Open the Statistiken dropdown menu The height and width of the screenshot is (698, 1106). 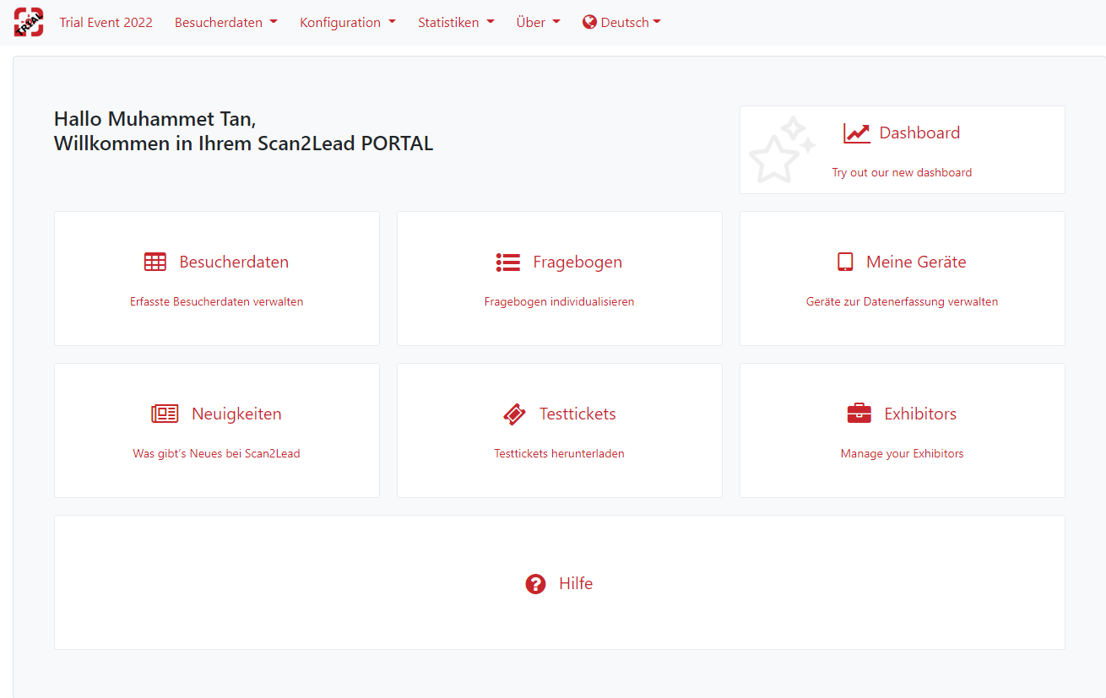point(456,23)
